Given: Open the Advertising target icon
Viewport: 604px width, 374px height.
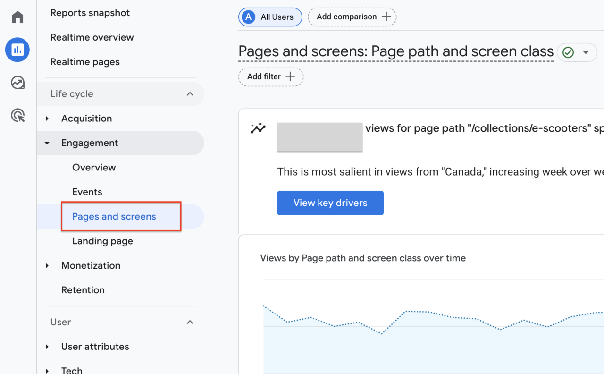Looking at the screenshot, I should pyautogui.click(x=17, y=115).
